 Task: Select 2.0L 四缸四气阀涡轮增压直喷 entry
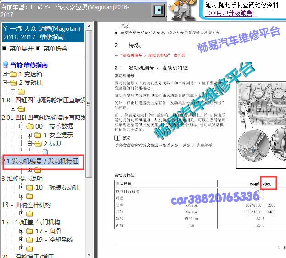[x=43, y=118]
